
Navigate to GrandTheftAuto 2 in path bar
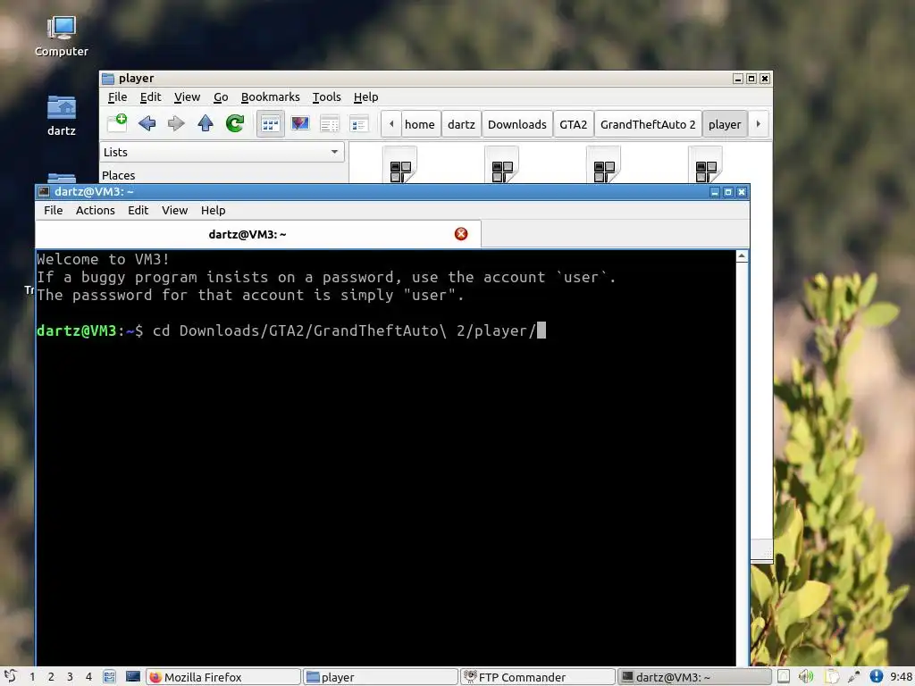point(648,124)
